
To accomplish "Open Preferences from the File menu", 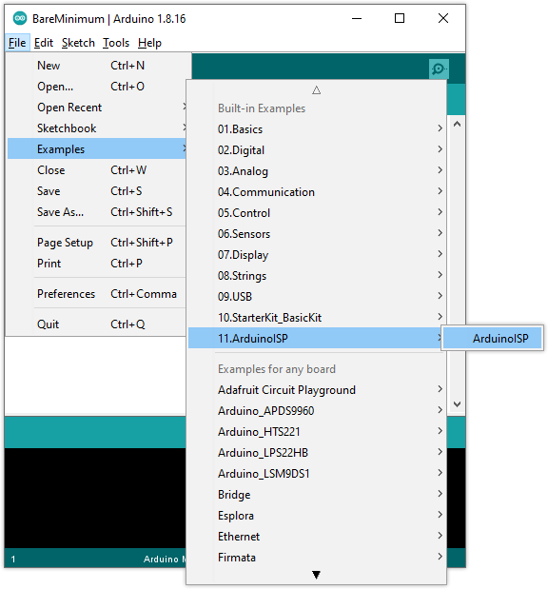I will coord(97,294).
